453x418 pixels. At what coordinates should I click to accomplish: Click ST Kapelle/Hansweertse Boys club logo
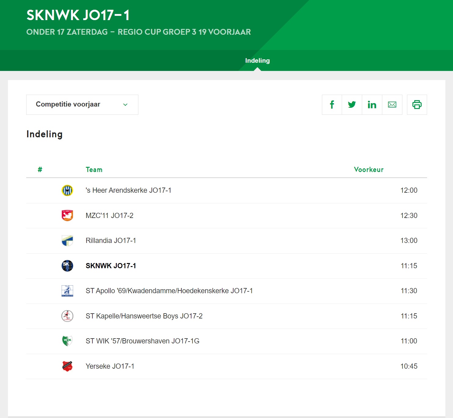tap(67, 316)
